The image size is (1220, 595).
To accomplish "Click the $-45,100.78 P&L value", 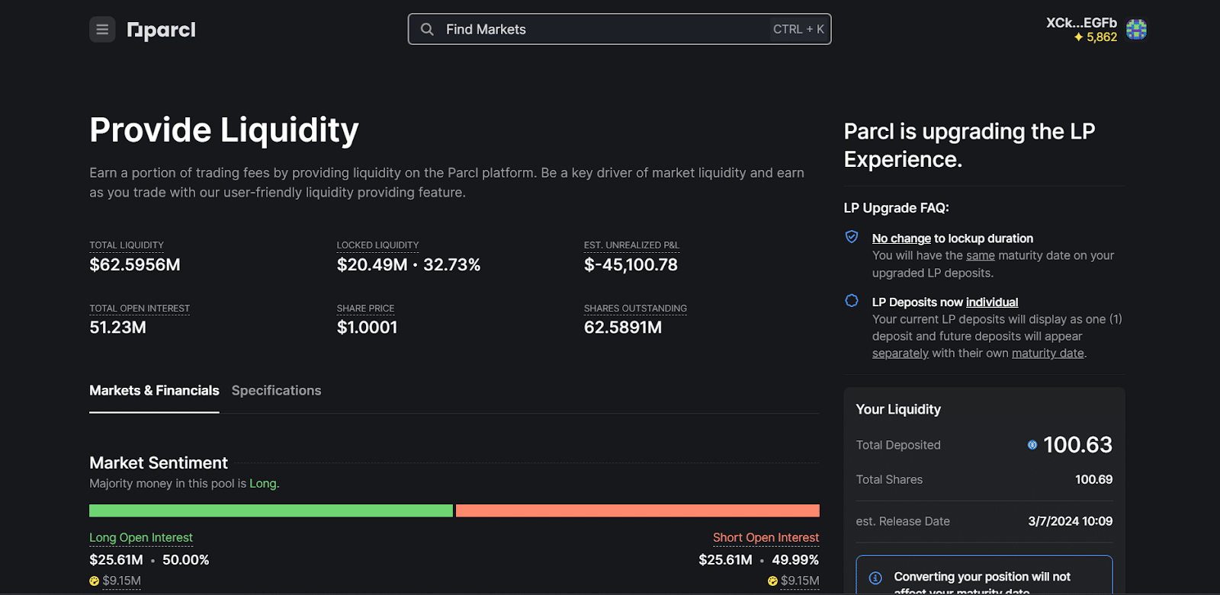I will click(x=631, y=265).
